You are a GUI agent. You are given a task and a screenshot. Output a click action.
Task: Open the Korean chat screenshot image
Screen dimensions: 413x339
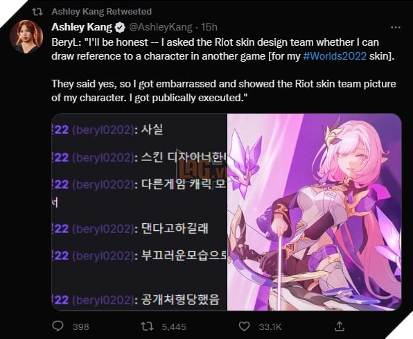click(x=139, y=212)
